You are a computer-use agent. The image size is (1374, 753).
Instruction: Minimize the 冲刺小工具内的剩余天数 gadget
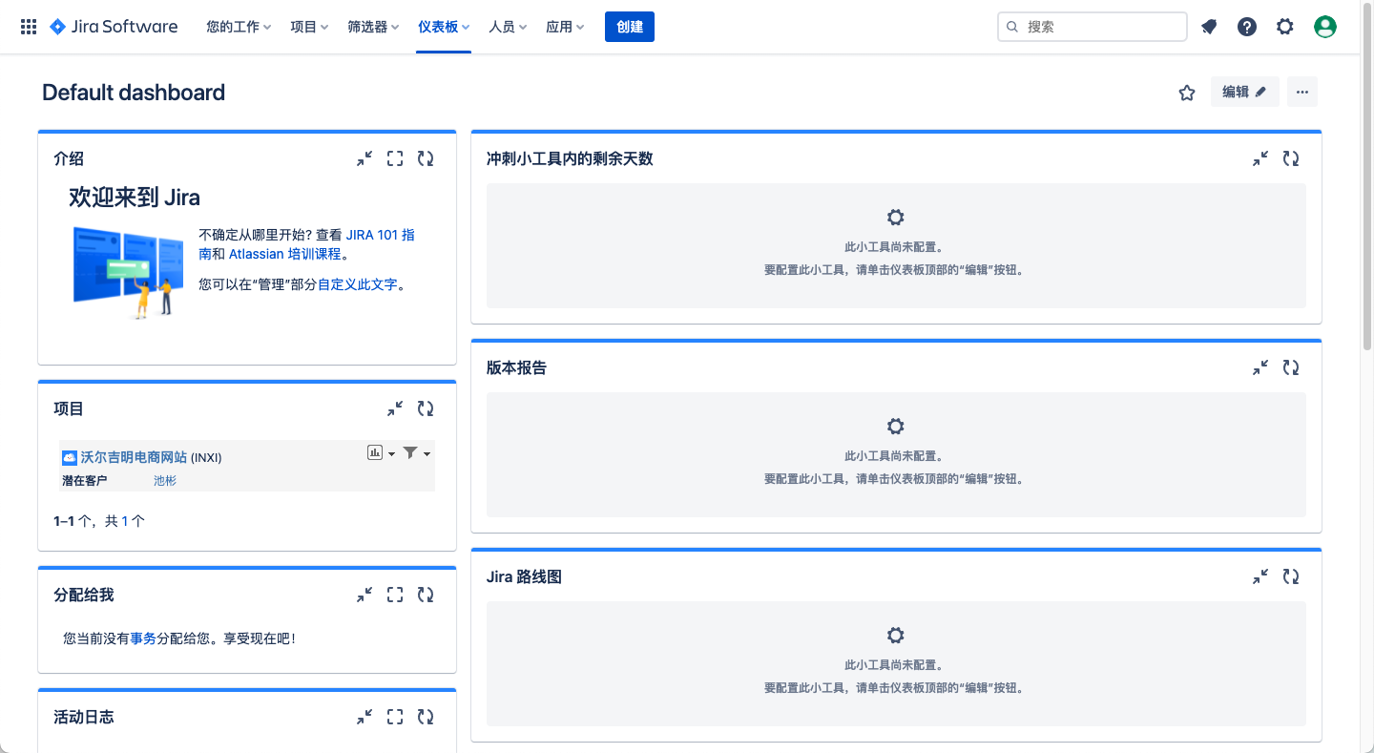pyautogui.click(x=1260, y=159)
